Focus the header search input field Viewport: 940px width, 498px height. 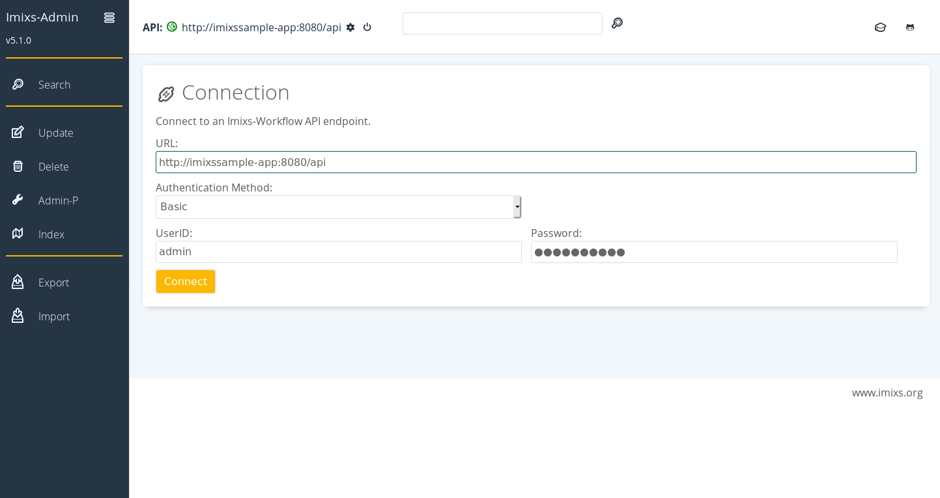(x=502, y=23)
